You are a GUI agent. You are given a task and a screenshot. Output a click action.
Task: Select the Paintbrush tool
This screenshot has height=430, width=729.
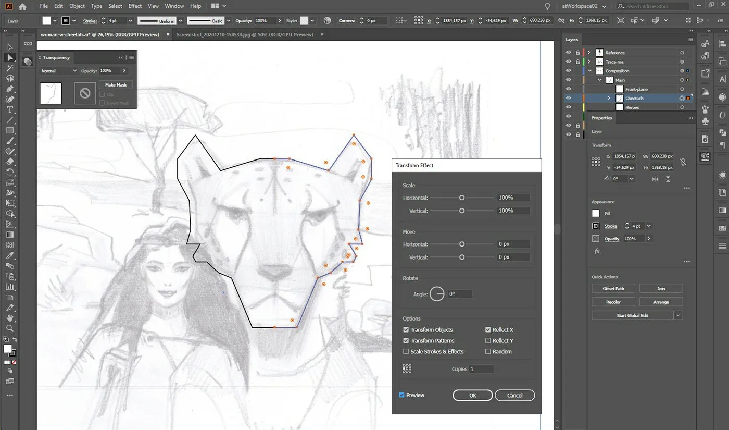coord(10,141)
